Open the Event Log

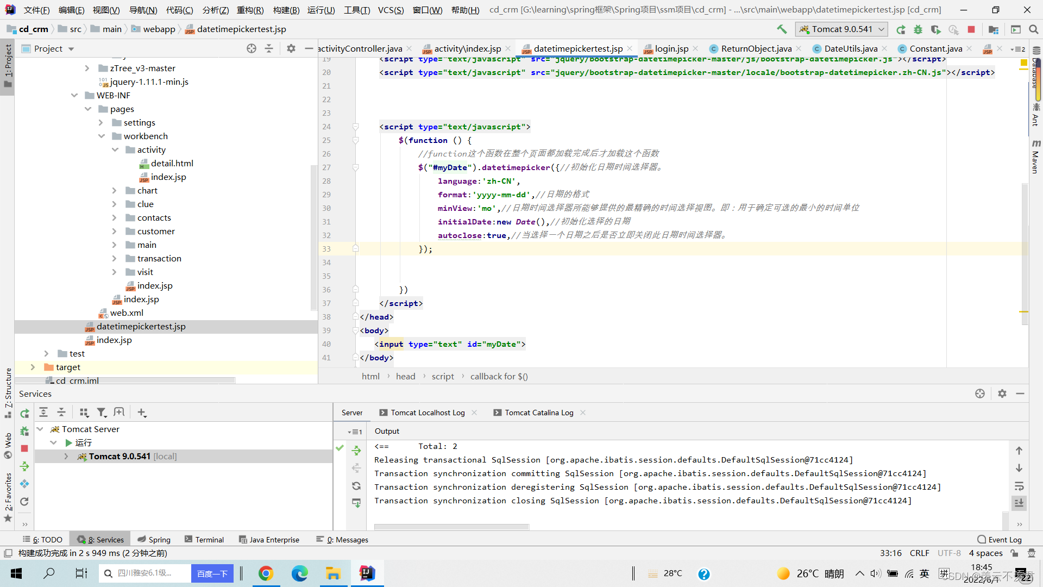click(x=1000, y=540)
